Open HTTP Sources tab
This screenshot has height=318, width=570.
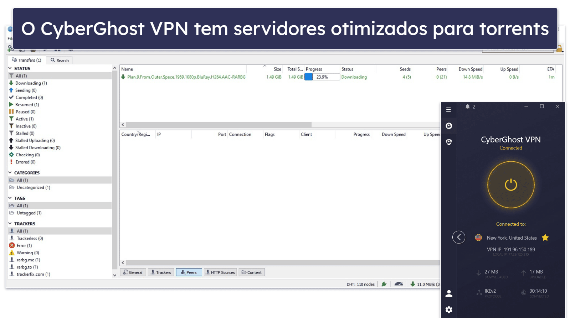click(x=220, y=272)
